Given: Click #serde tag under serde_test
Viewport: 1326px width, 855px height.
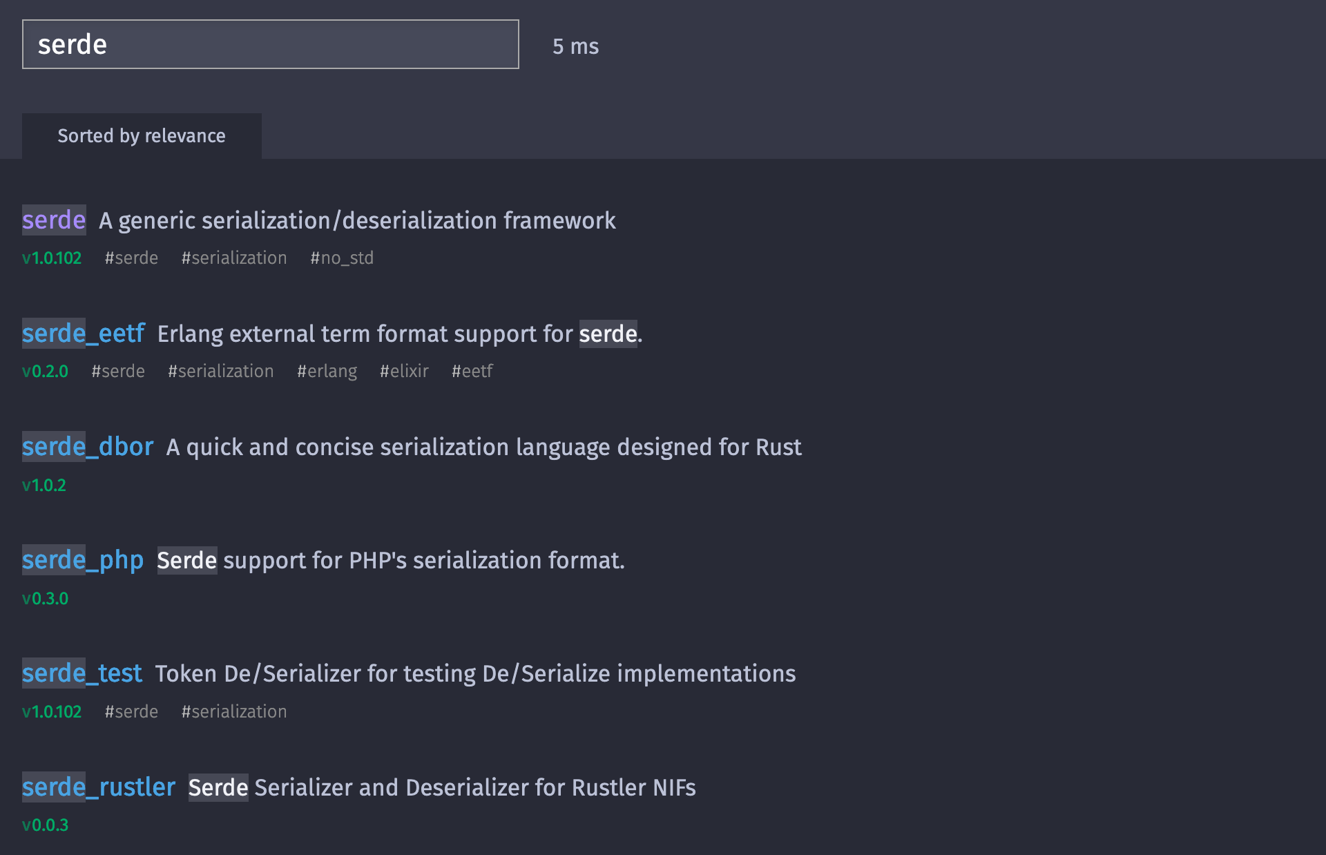Looking at the screenshot, I should coord(131,712).
